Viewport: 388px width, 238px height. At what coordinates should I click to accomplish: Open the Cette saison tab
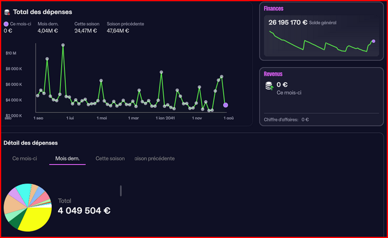(110, 159)
